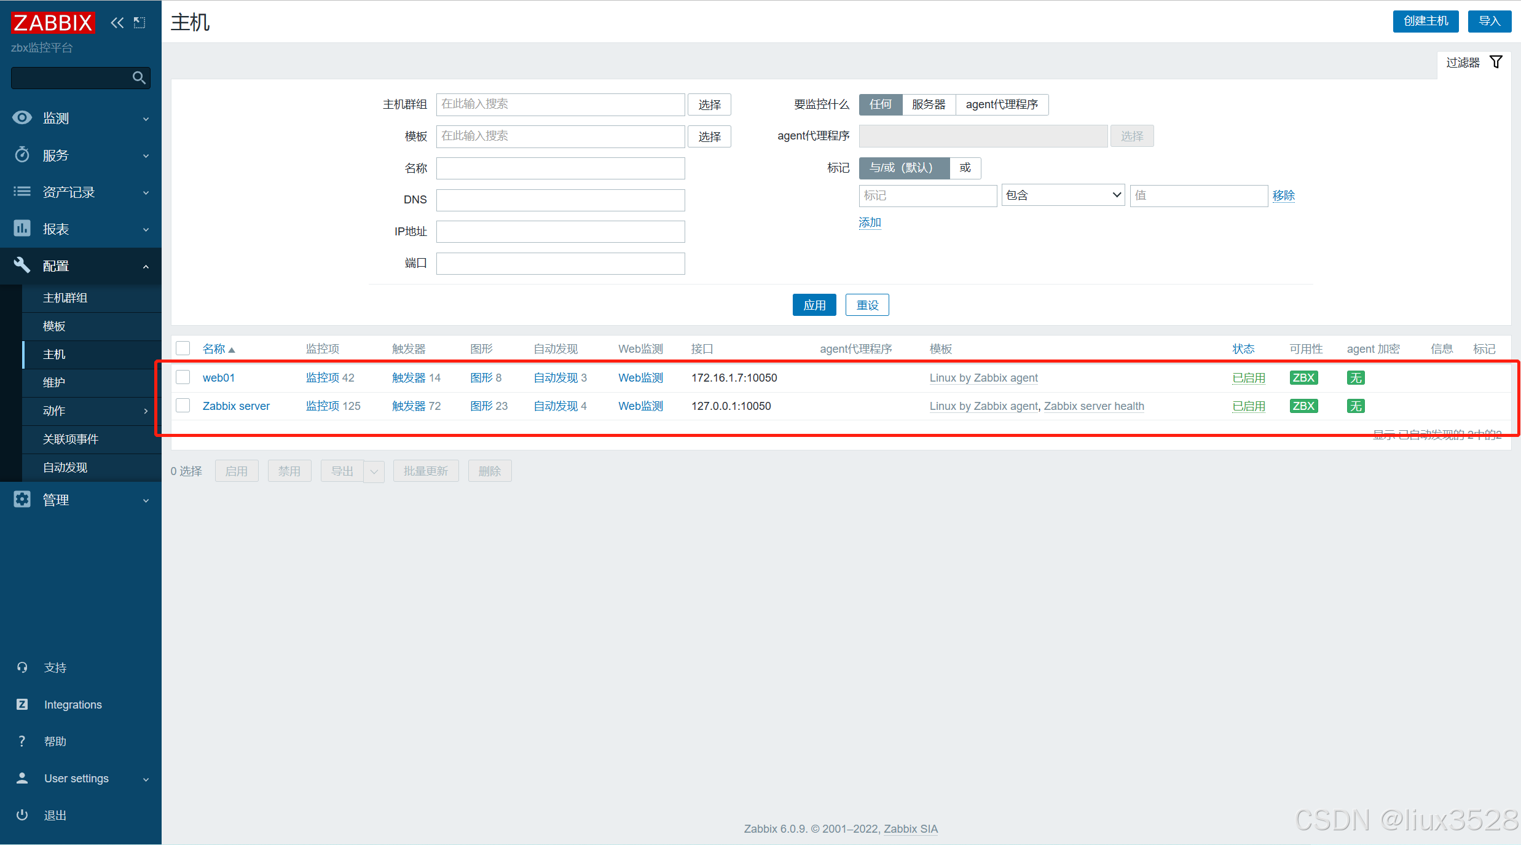The height and width of the screenshot is (845, 1521).
Task: Expand the 资产记录 menu
Action: point(146,192)
